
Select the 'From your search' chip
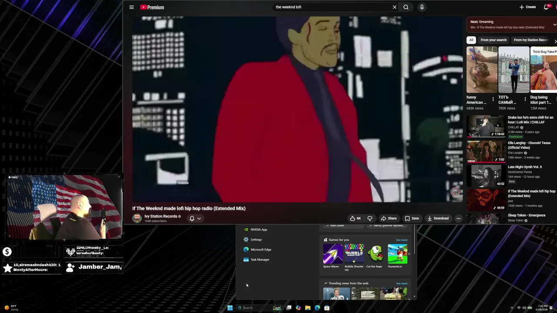tap(493, 40)
